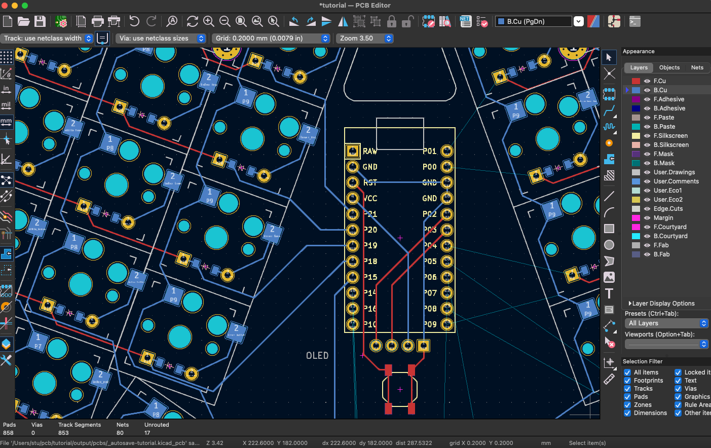Hide the F.Cu layer
Image resolution: width=711 pixels, height=448 pixels.
pyautogui.click(x=647, y=81)
